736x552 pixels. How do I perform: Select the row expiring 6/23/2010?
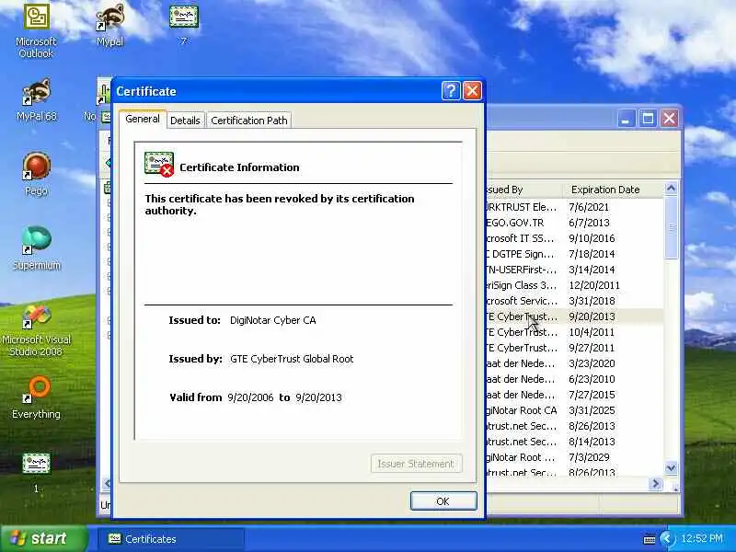pos(574,379)
